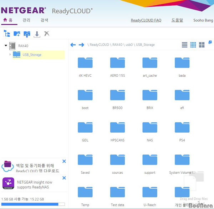214x209 pixels.
Task: Click the download arrow toolbar icon
Action: tap(37, 34)
